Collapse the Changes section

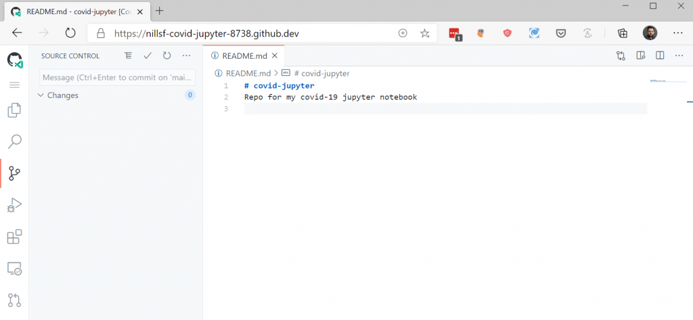[x=41, y=95]
